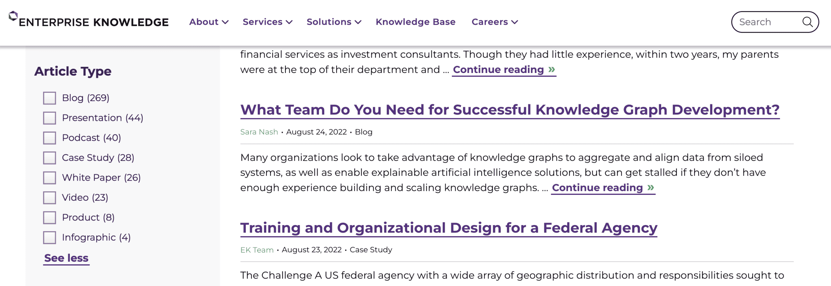Toggle the White Paper checkbox

(x=49, y=178)
